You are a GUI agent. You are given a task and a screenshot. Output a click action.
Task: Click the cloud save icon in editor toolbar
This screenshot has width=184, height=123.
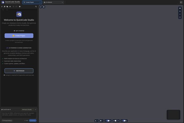pos(10,6)
